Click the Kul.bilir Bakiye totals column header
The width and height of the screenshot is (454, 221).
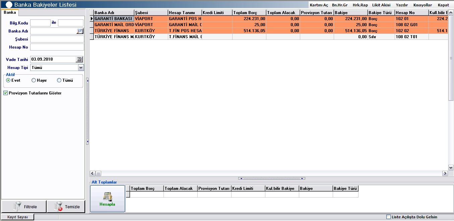pos(282,189)
